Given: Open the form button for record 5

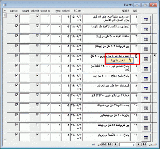Looking at the screenshot, I should pyautogui.click(x=146, y=59).
